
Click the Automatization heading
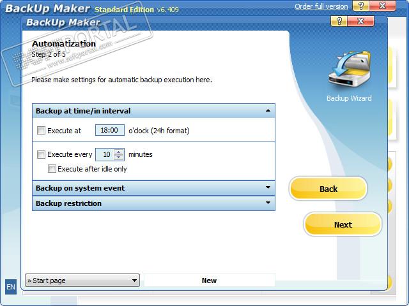(64, 43)
